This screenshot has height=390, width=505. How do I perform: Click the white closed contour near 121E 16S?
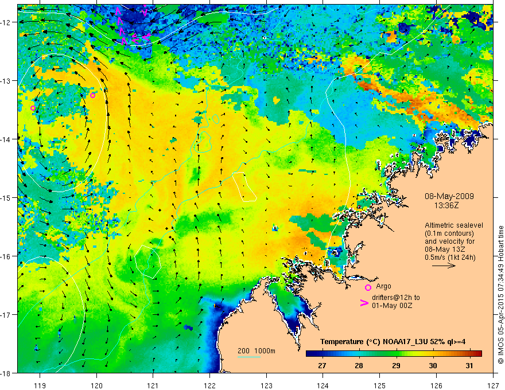coord(148,262)
